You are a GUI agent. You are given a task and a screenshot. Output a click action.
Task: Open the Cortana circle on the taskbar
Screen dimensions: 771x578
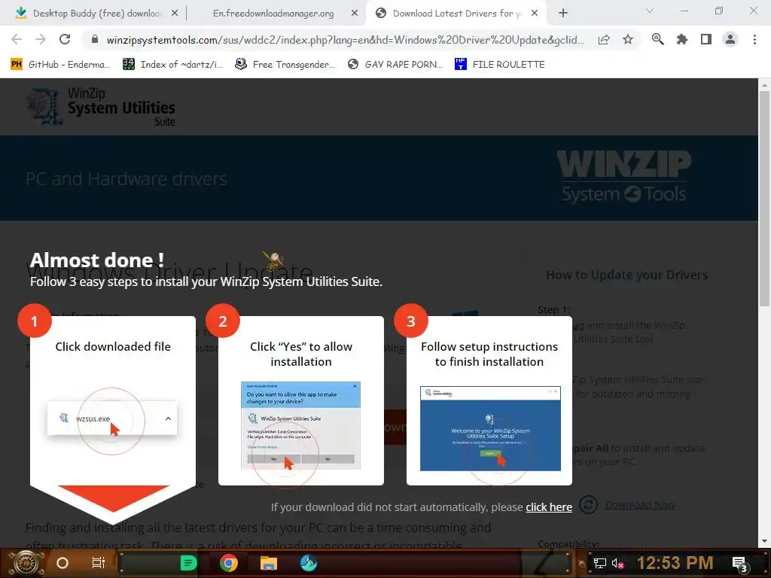pos(62,563)
